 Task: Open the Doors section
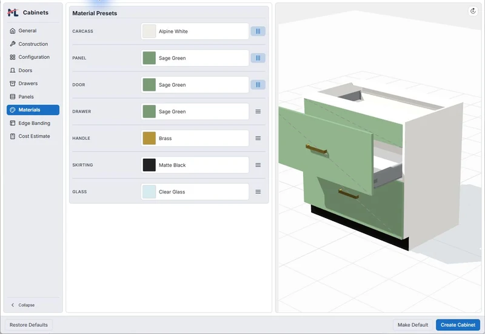pos(33,70)
